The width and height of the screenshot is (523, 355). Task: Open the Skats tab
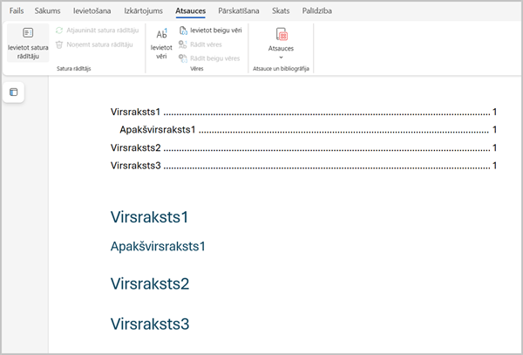click(281, 10)
